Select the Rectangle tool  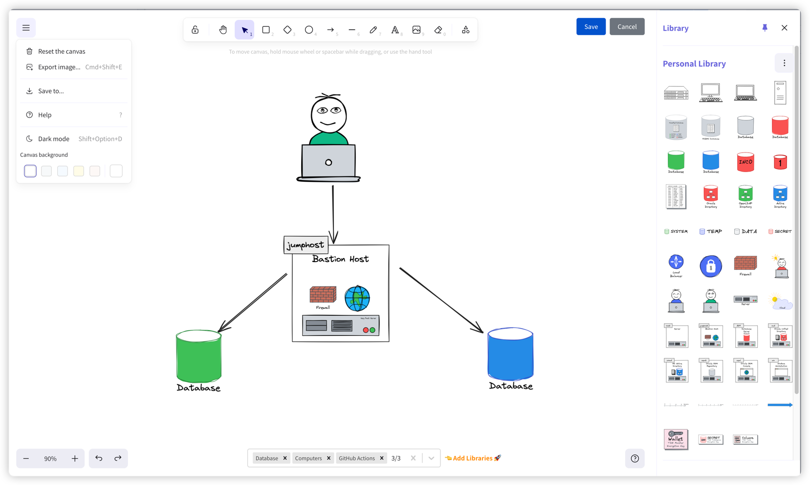tap(266, 29)
